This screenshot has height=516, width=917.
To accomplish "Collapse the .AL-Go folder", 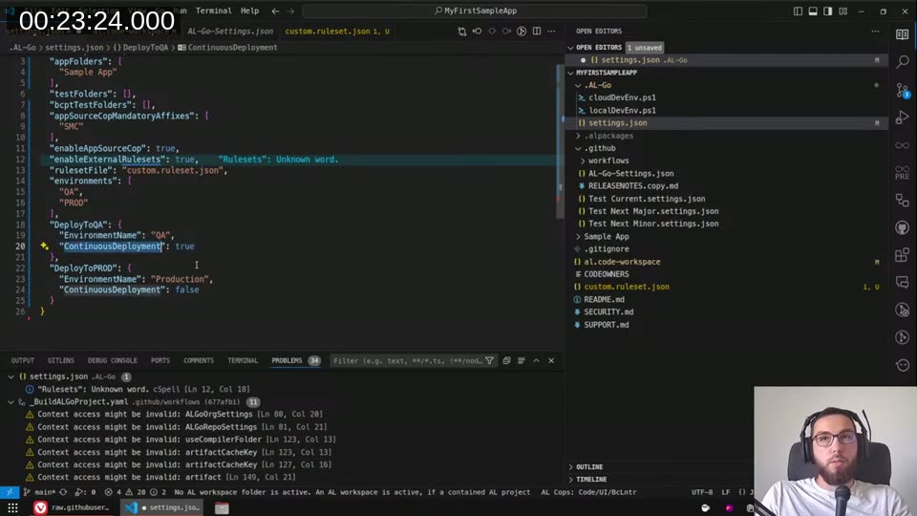I will point(579,85).
